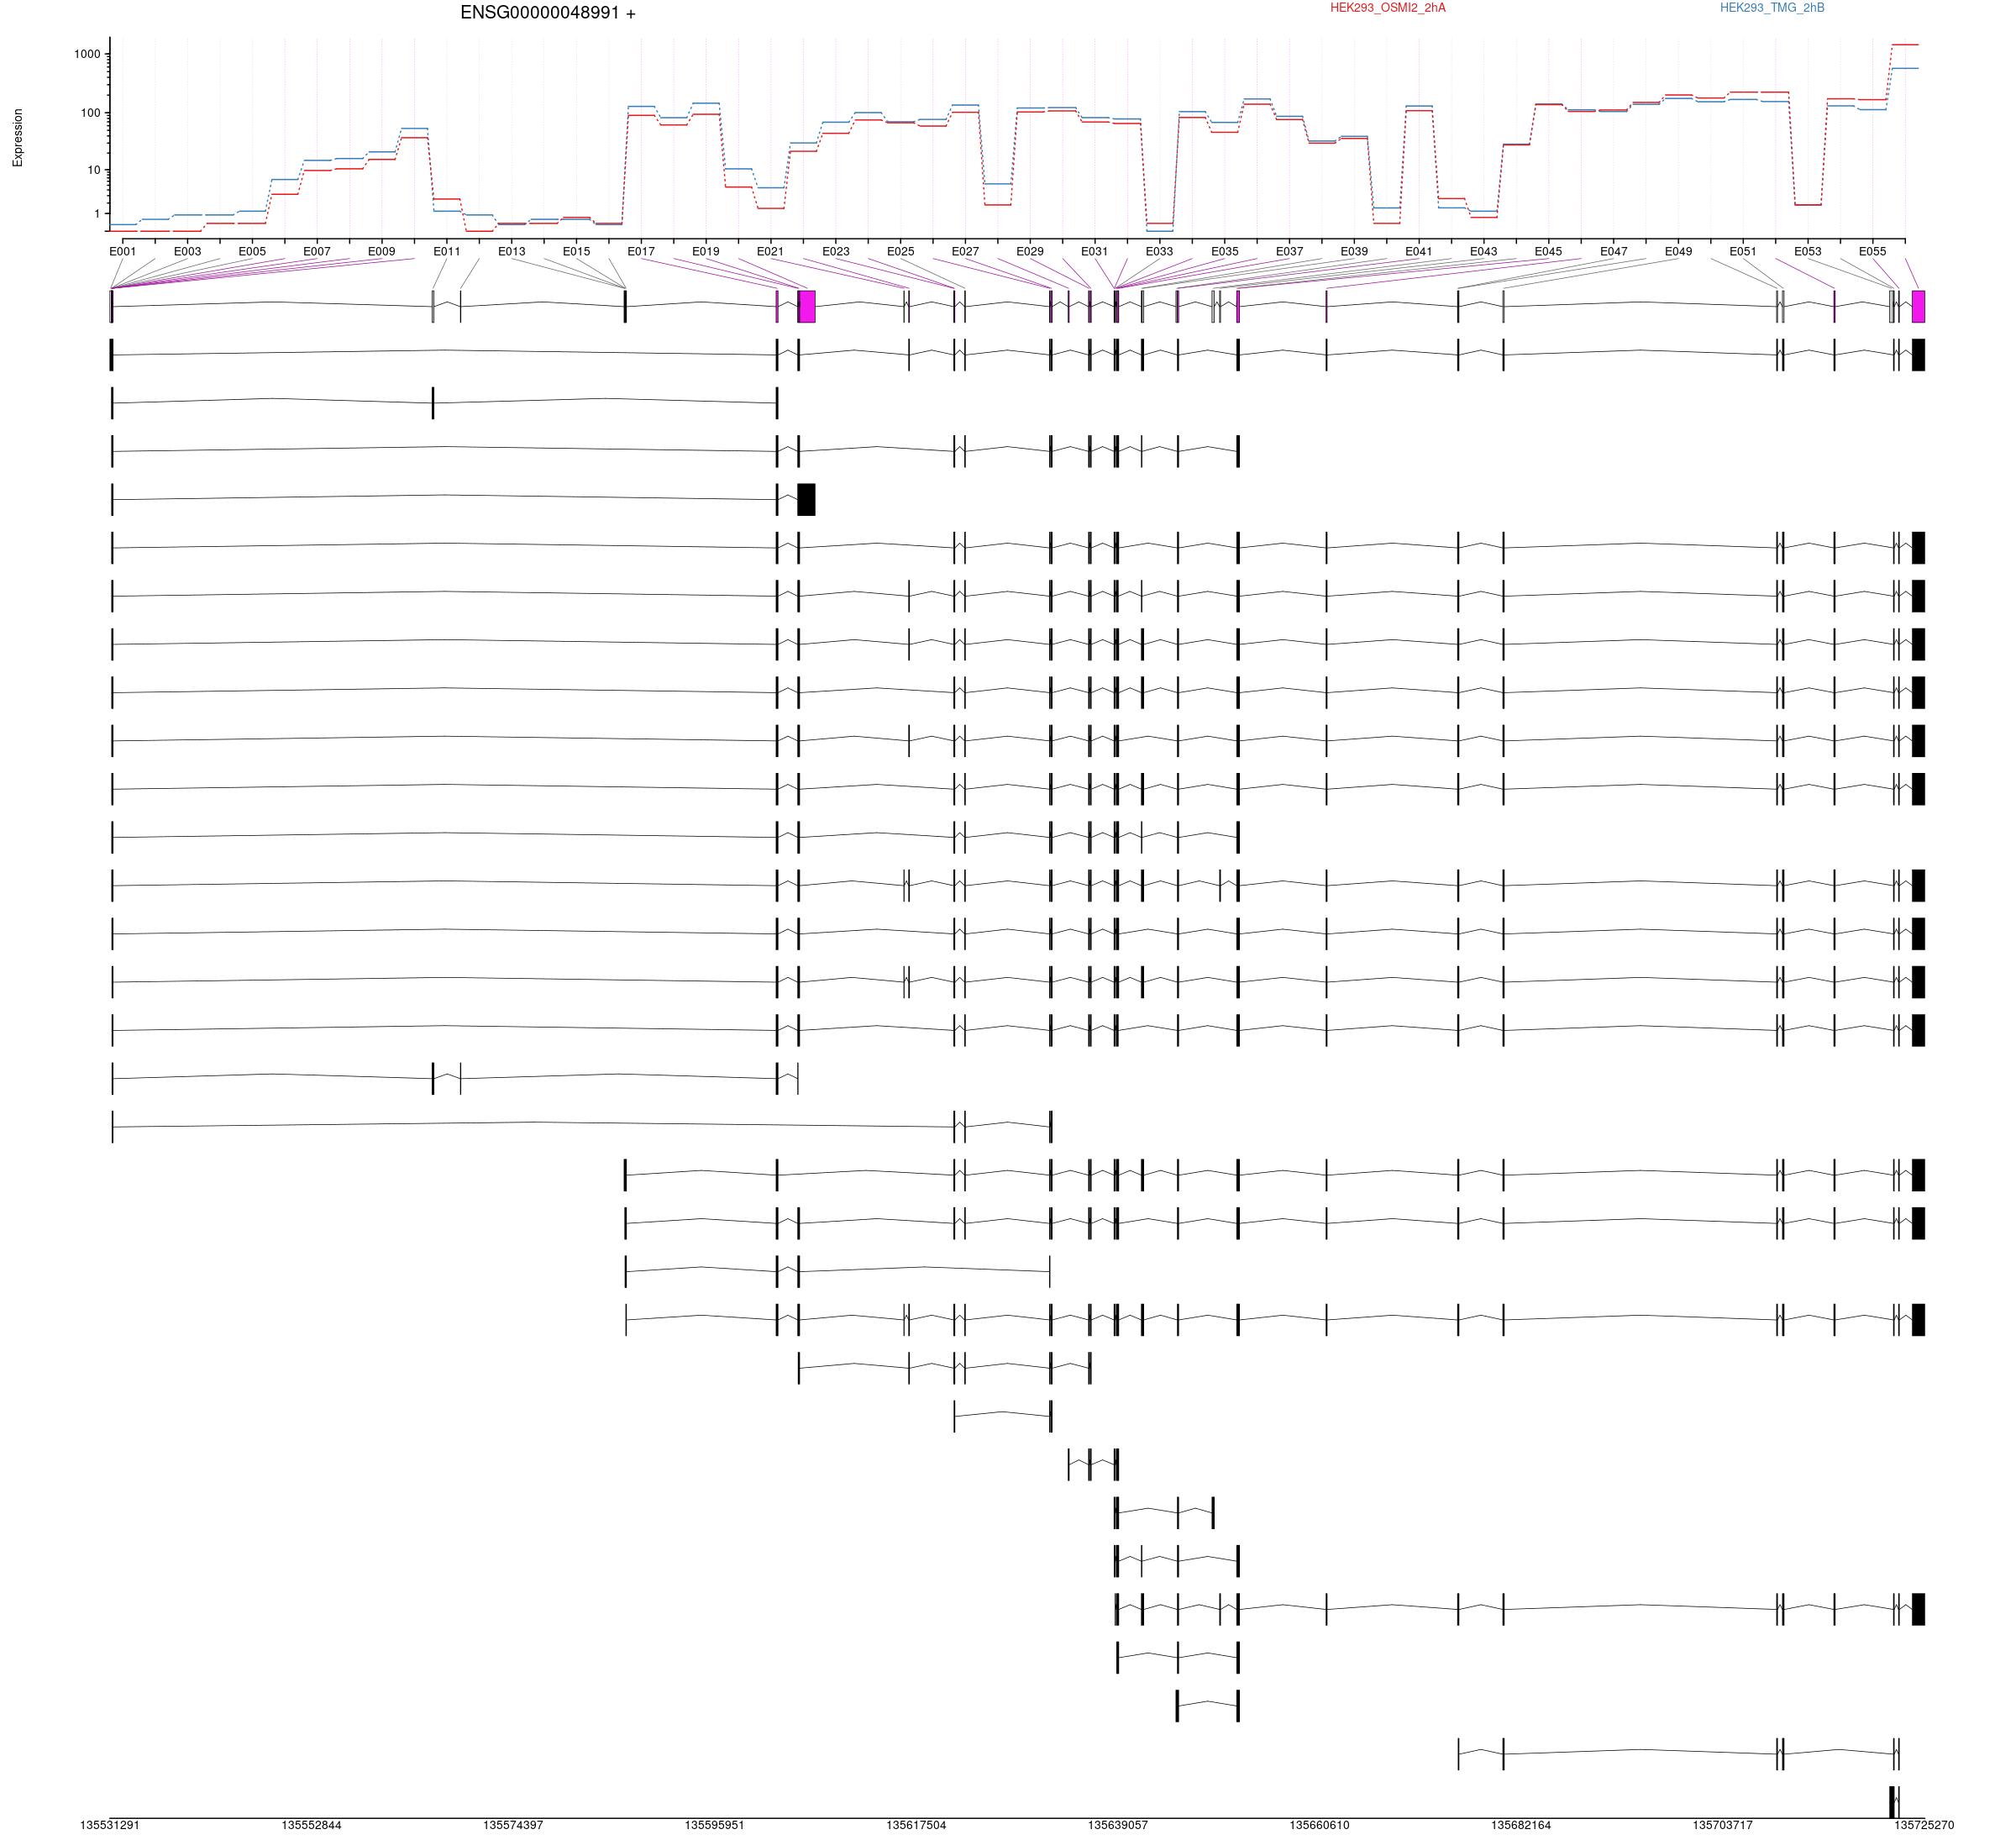Screen dimensions: 2016x1840
Task: Click genomic coordinate 135574397
Action: 513,1825
